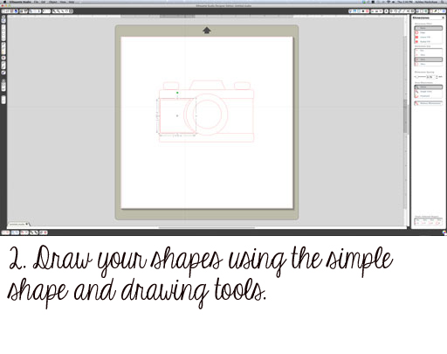Click the center point of the selected rectangle
Screen dimensions: 447x354
point(177,115)
